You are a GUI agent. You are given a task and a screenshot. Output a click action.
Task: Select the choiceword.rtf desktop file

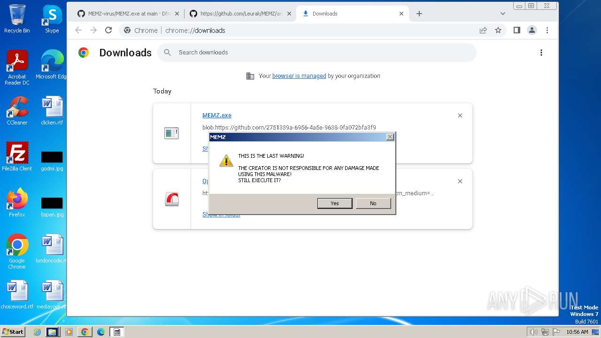tap(17, 295)
